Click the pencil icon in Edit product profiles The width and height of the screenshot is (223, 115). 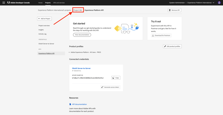tap(165, 46)
